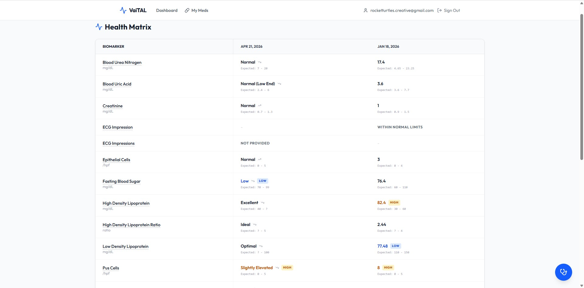584x288 pixels.
Task: Open the ECG Impression biomarker
Action: tap(117, 127)
